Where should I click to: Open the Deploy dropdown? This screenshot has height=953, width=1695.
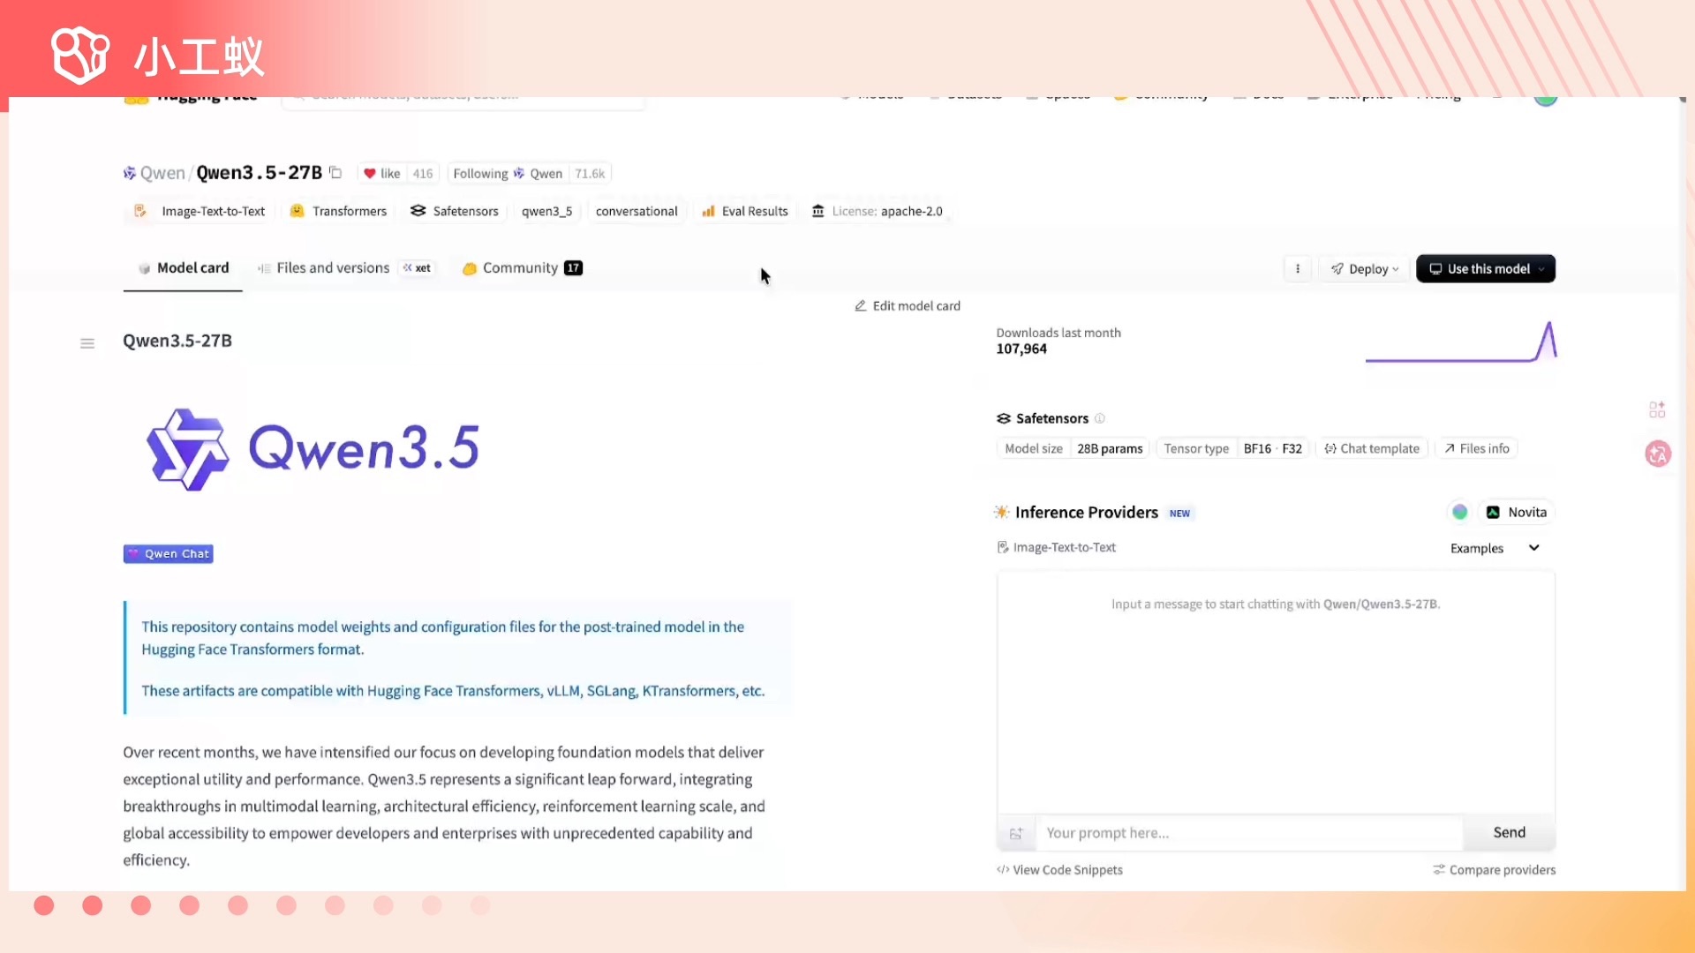tap(1365, 269)
